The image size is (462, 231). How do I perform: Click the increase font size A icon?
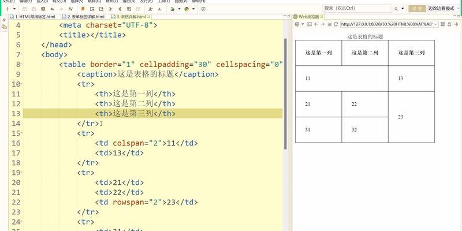pos(151,9)
